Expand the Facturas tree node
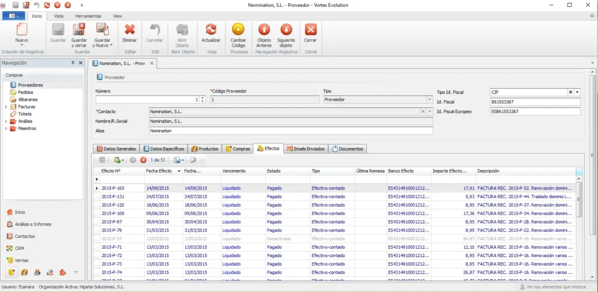Screen dimensions: 598x292 point(6,107)
